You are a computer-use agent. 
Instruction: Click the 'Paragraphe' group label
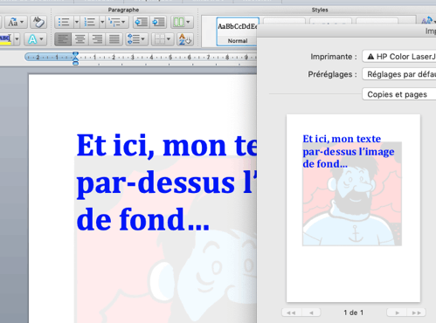(x=123, y=10)
